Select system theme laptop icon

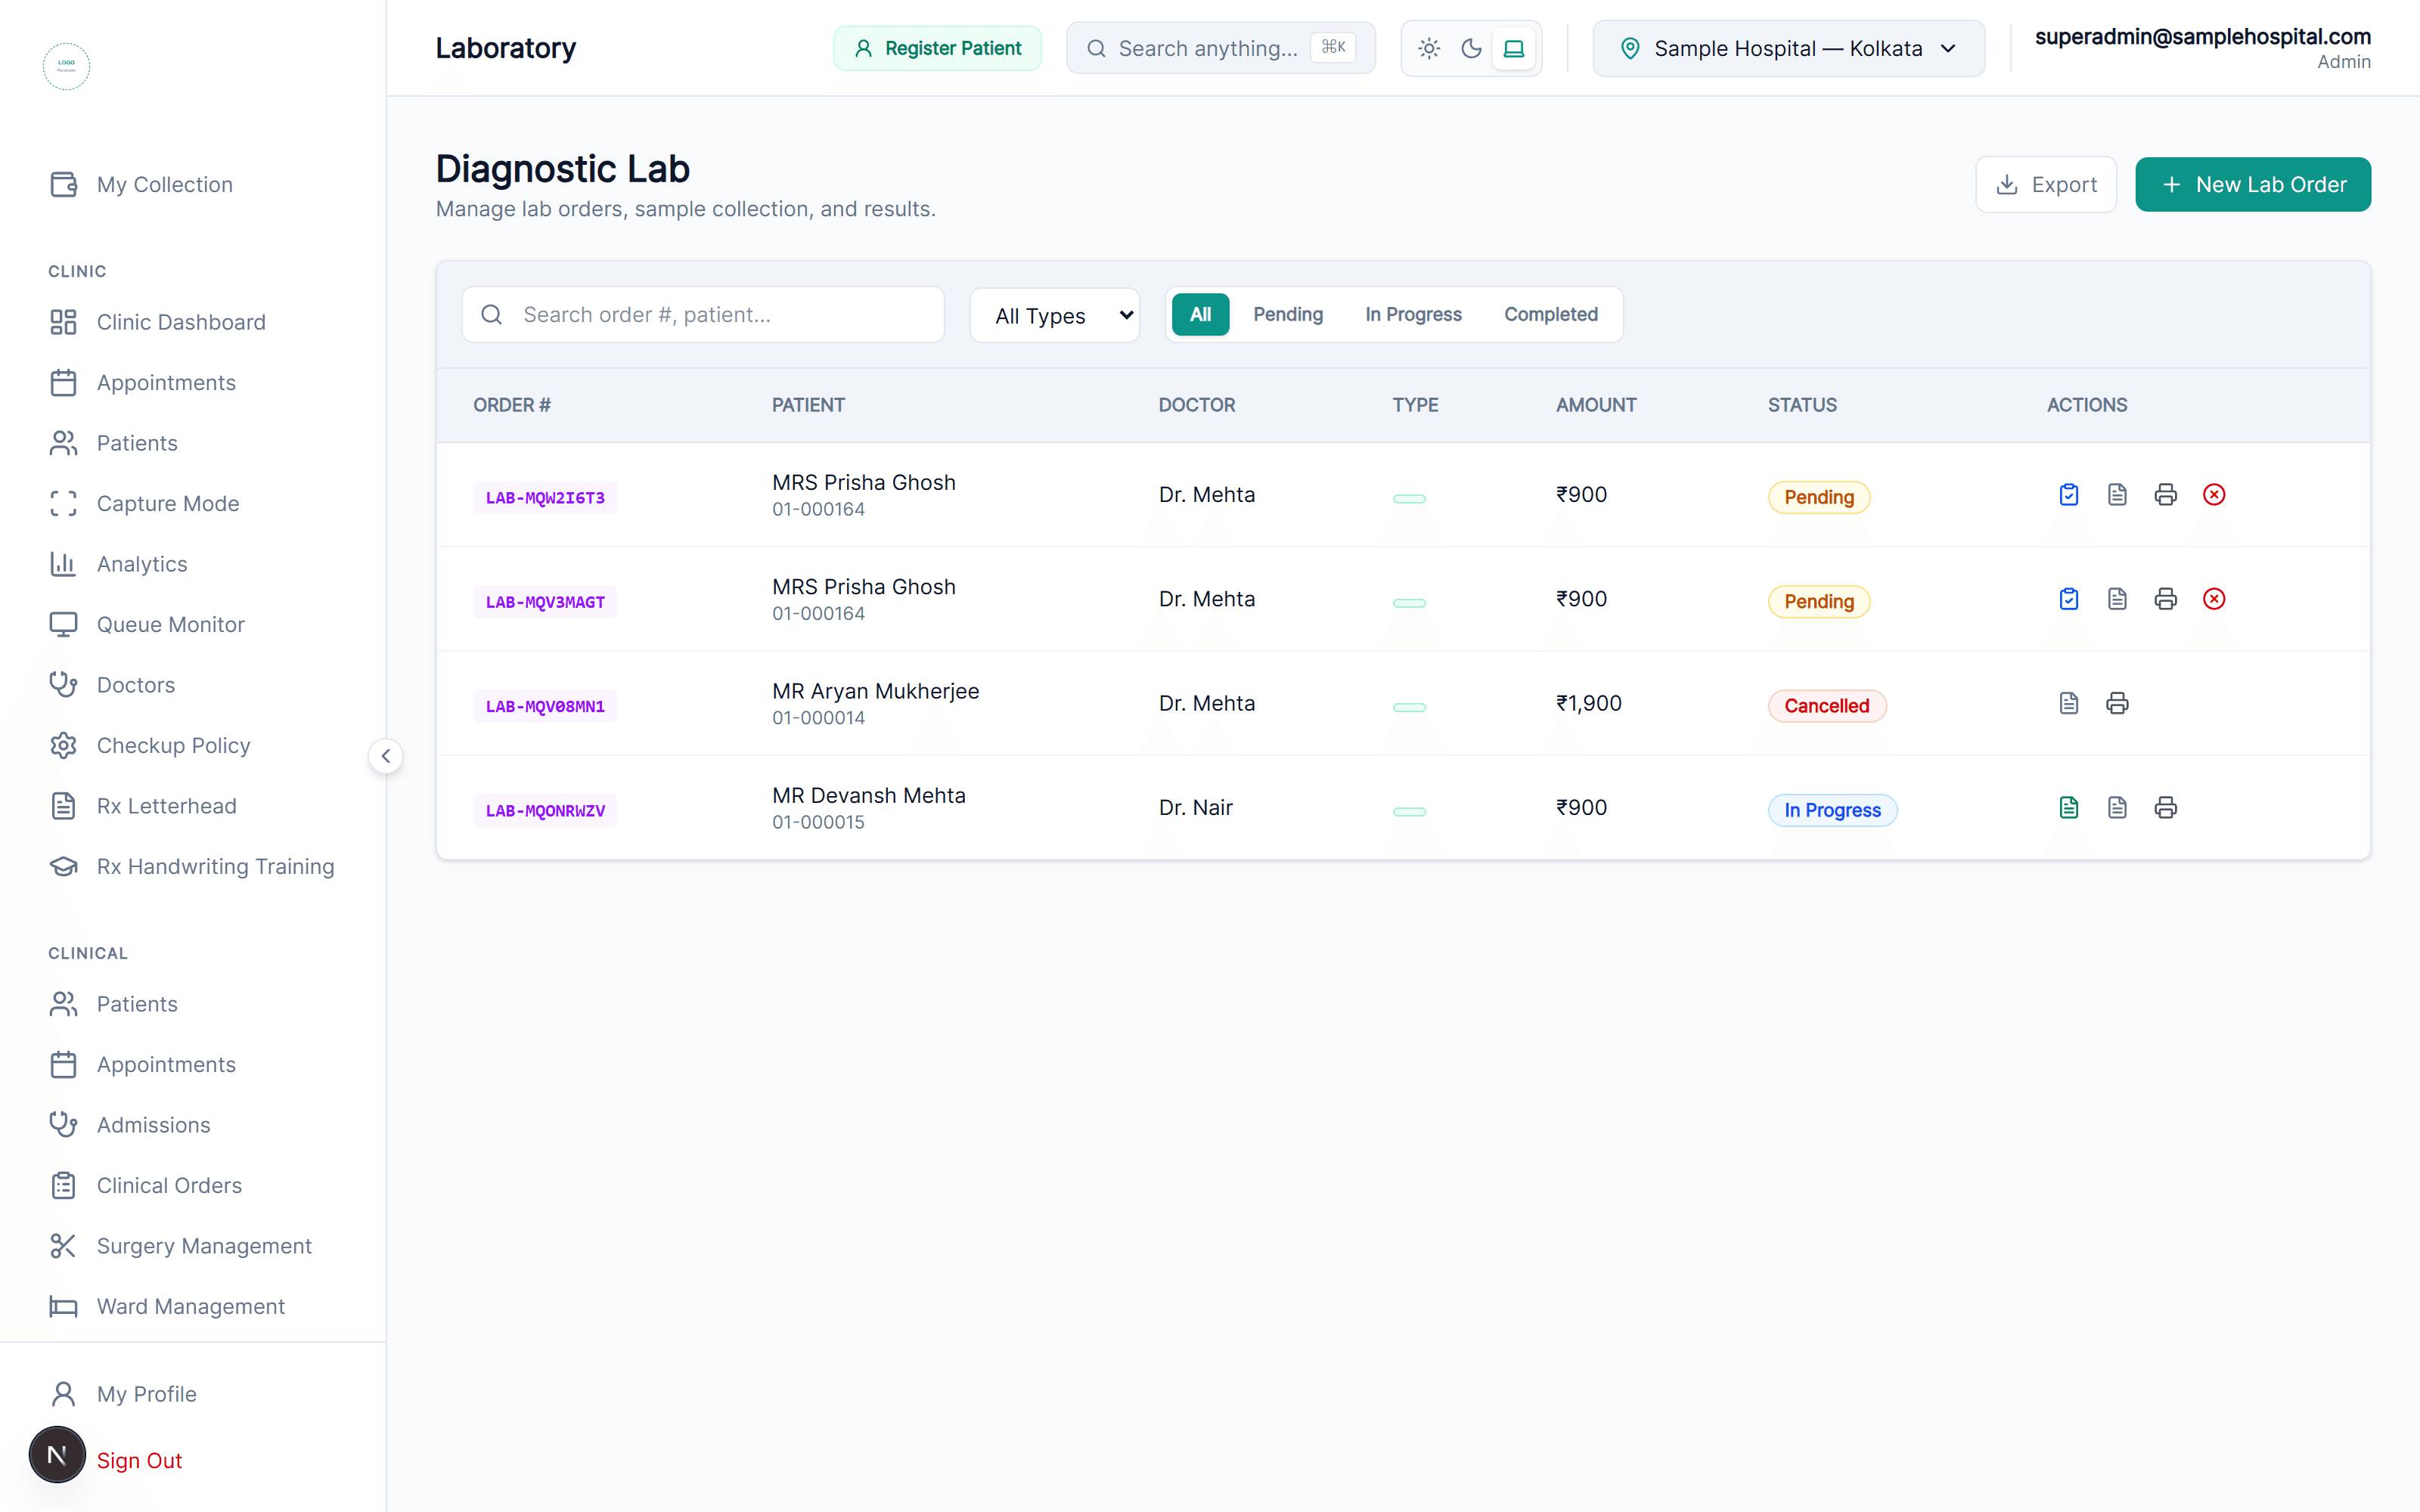click(x=1514, y=48)
